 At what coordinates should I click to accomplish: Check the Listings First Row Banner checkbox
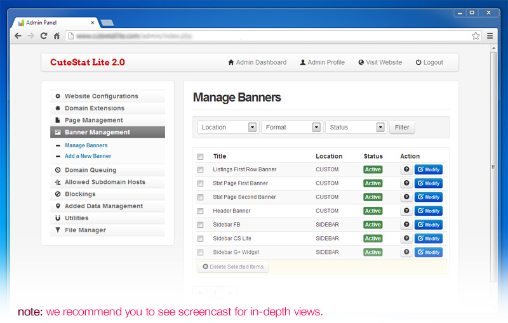pyautogui.click(x=200, y=169)
